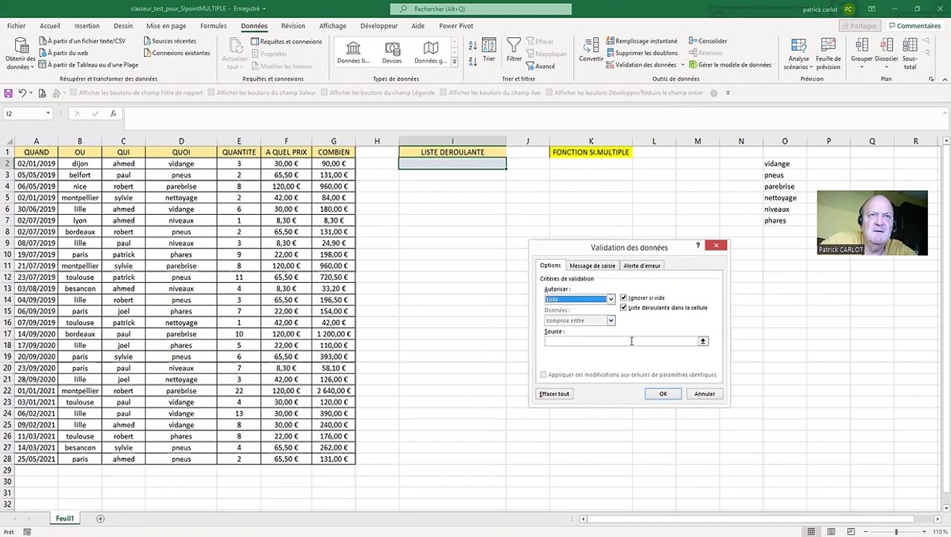
Task: Toggle Ignorer si vide checkbox
Action: [623, 298]
